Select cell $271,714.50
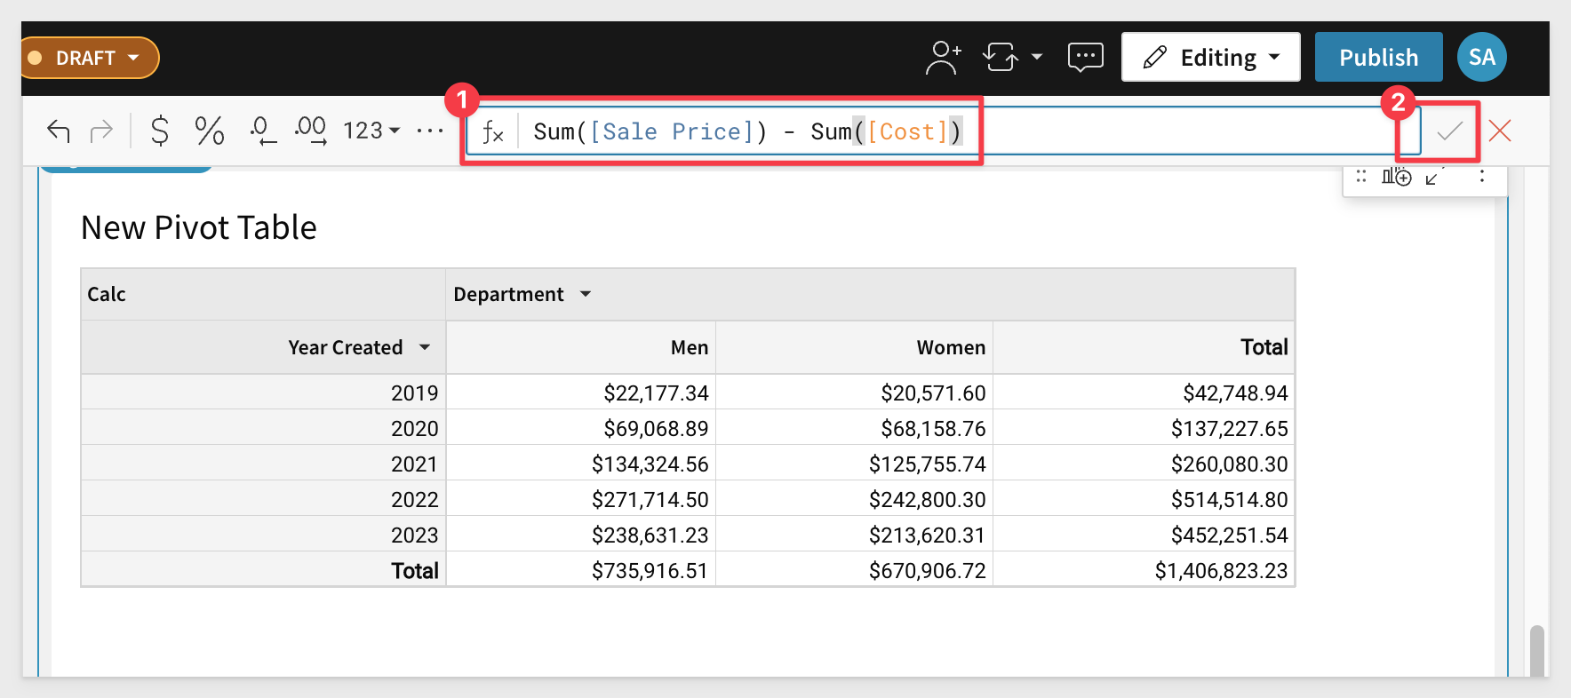This screenshot has height=698, width=1571. coord(581,499)
